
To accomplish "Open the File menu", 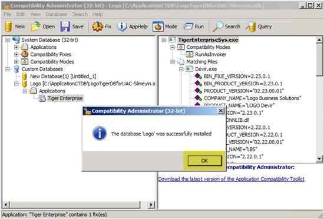I will [8, 14].
